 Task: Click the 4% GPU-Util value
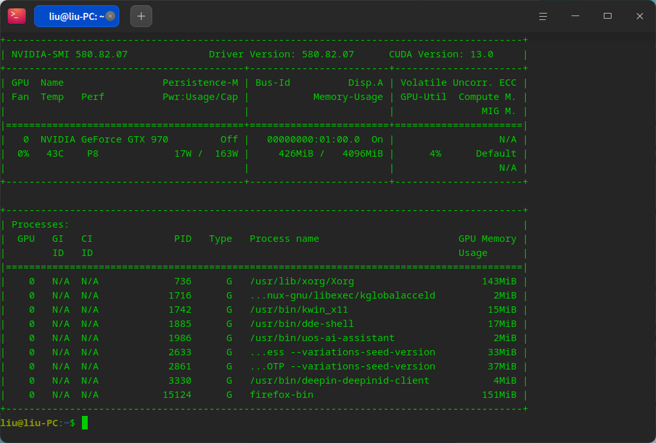(435, 153)
